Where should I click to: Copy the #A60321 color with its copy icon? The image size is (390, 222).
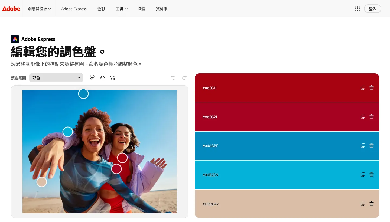coord(363,117)
